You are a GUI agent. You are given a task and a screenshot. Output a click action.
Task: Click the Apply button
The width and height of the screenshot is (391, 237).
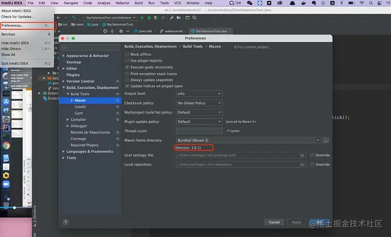coord(297,222)
